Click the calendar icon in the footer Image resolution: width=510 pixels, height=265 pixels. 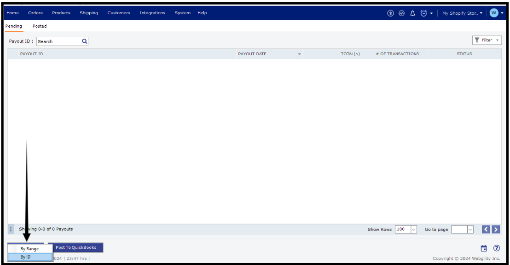484,248
